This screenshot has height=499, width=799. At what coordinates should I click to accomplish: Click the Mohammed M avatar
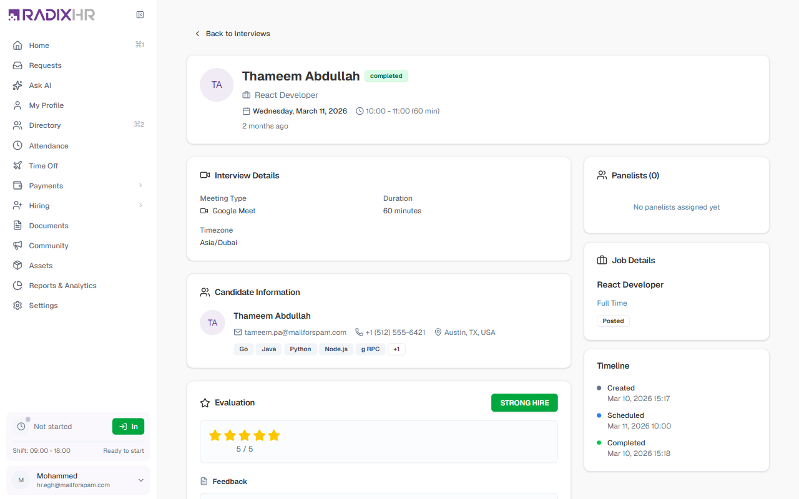coord(21,480)
